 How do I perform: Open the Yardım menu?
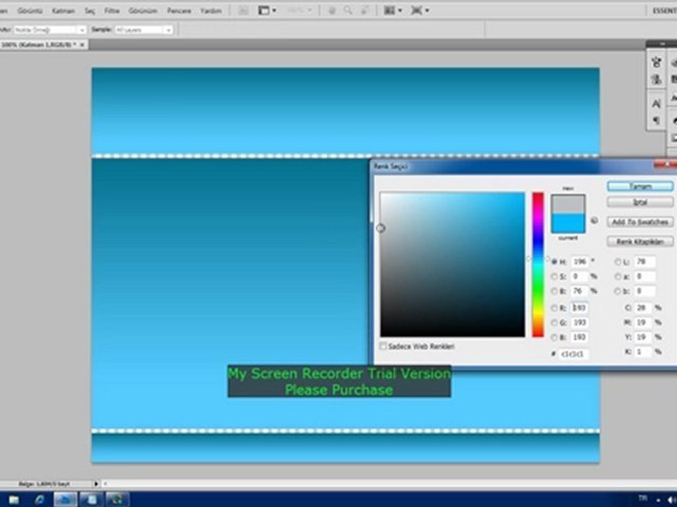coord(211,11)
